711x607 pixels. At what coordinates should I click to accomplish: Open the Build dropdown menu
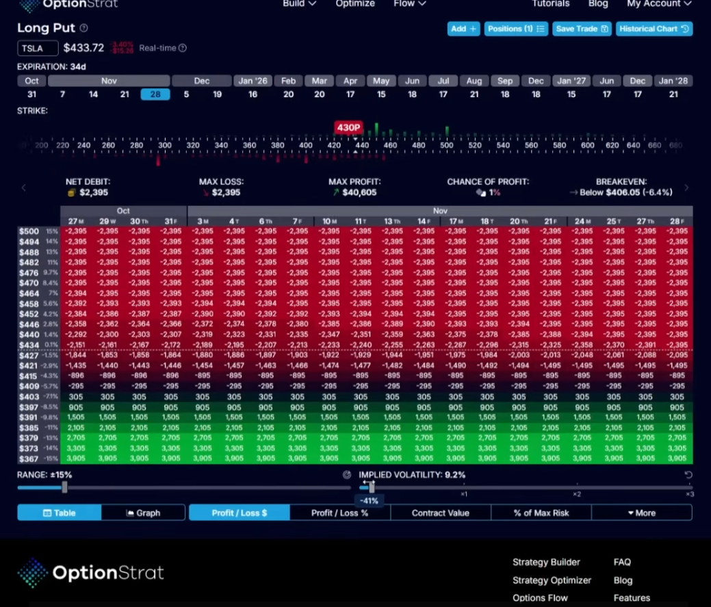pos(299,4)
